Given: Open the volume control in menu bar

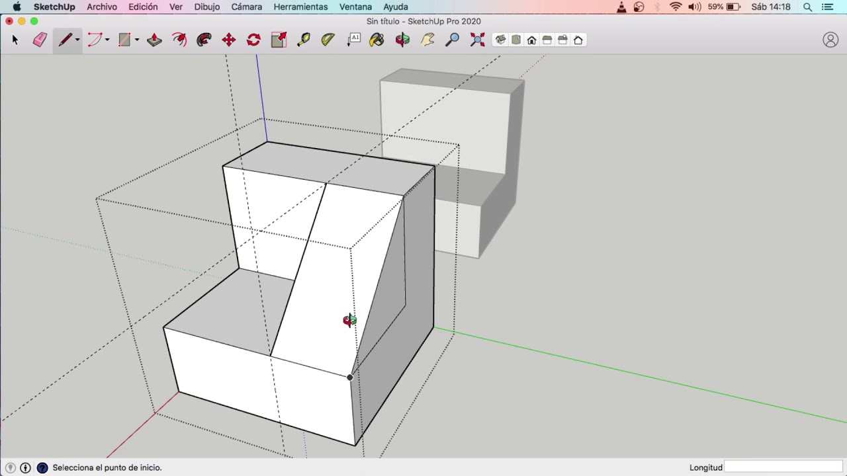Looking at the screenshot, I should (694, 7).
